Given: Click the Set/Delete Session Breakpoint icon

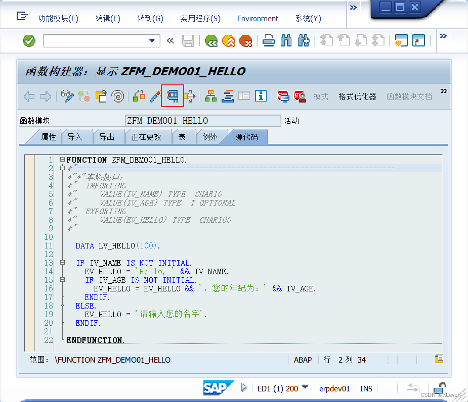Looking at the screenshot, I should [283, 96].
